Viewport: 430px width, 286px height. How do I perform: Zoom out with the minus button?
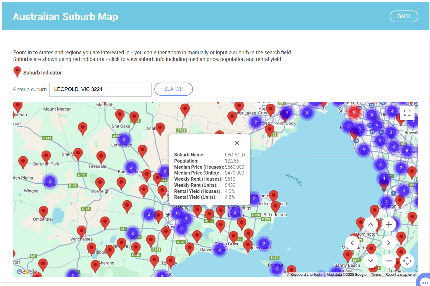pyautogui.click(x=388, y=261)
